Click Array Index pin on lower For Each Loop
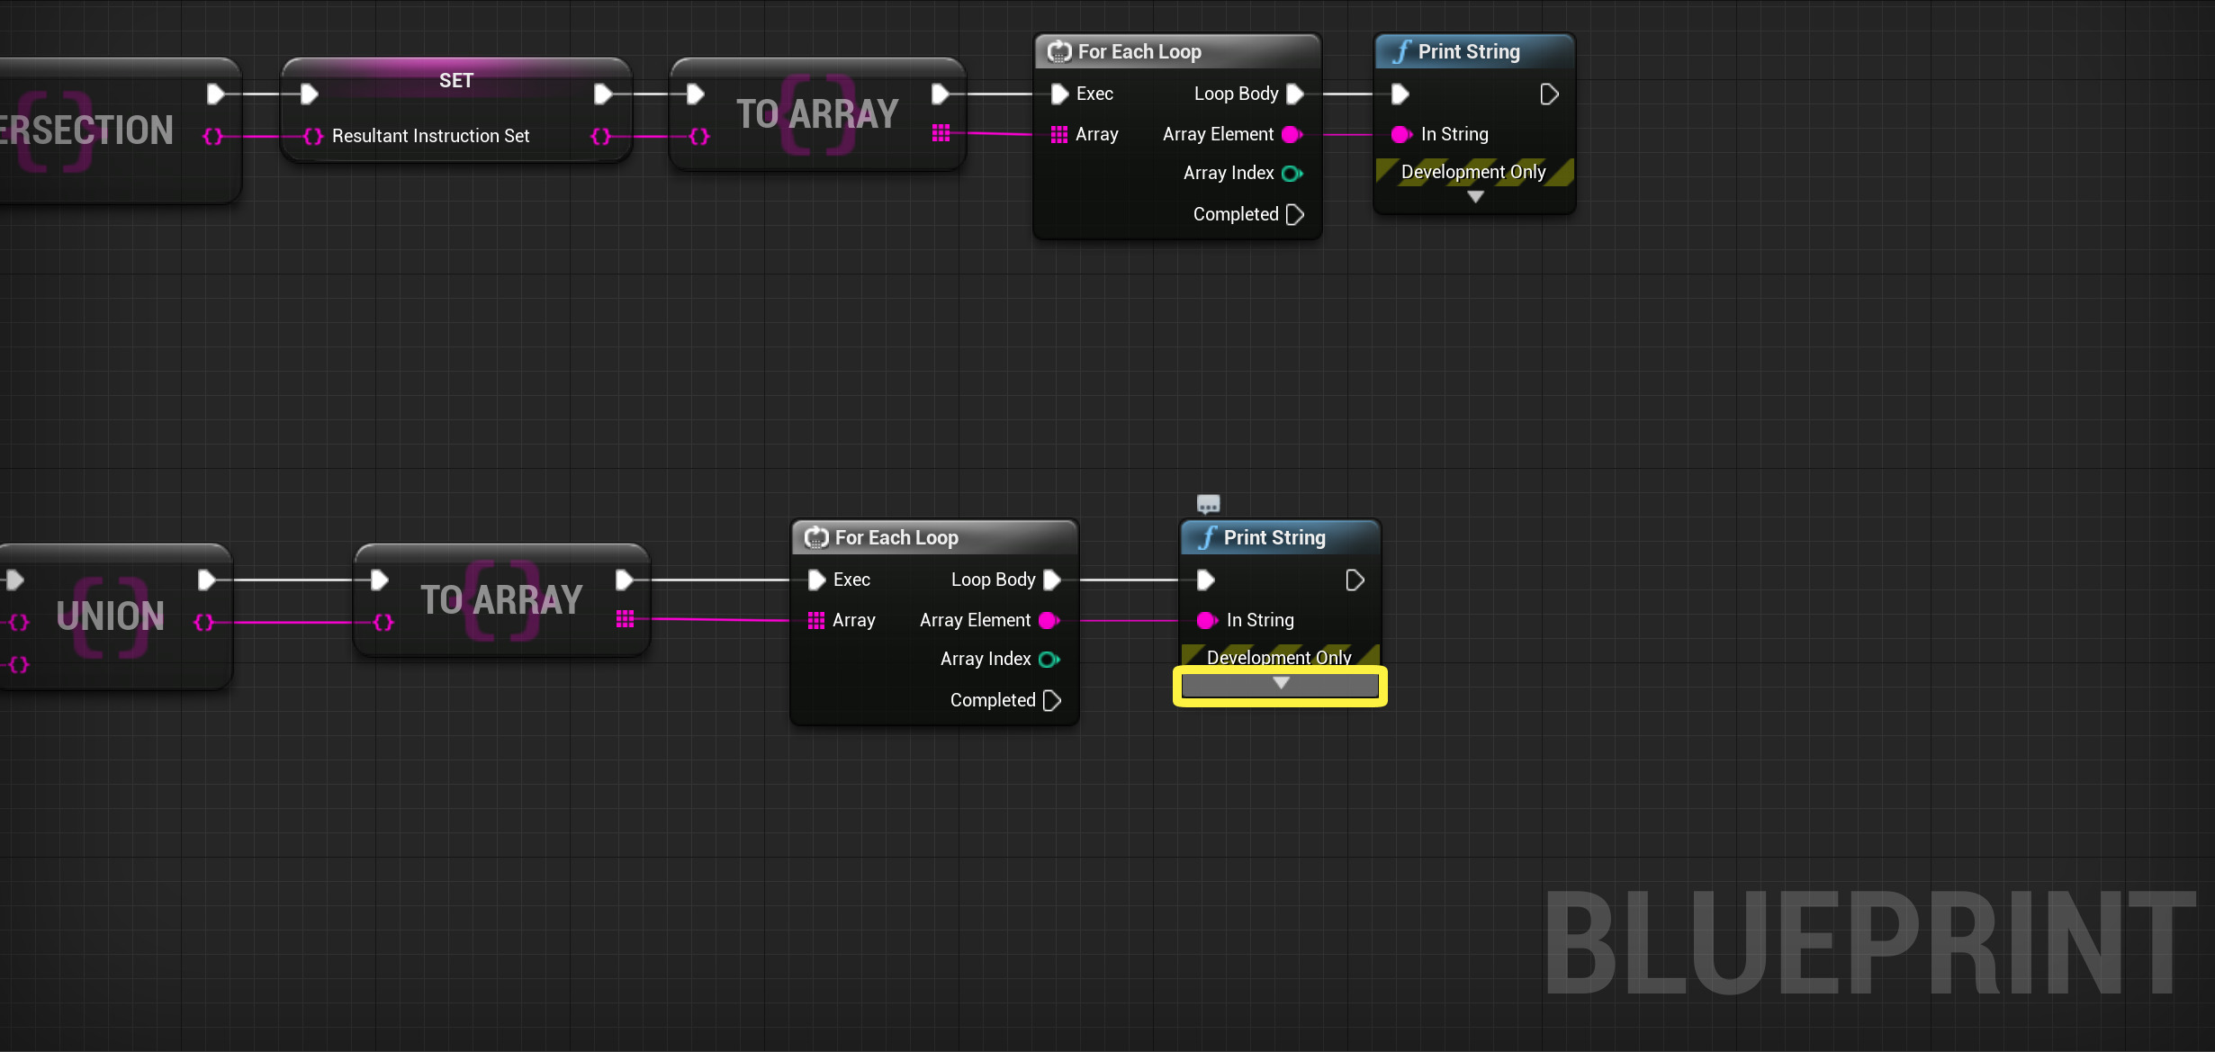 point(1049,660)
